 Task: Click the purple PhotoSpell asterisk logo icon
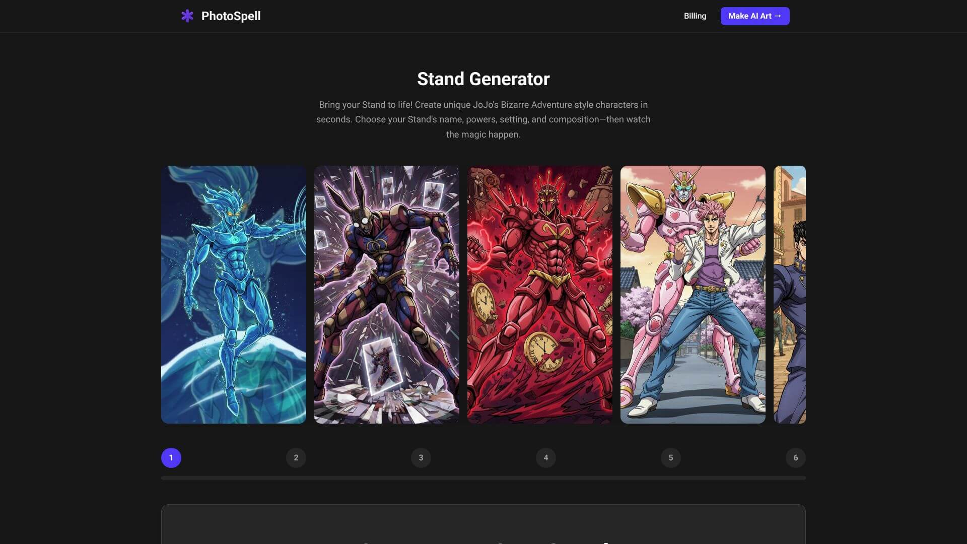[x=187, y=16]
